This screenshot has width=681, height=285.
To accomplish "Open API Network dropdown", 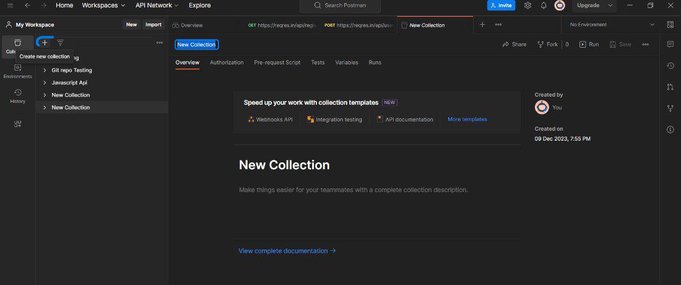I will (x=157, y=5).
